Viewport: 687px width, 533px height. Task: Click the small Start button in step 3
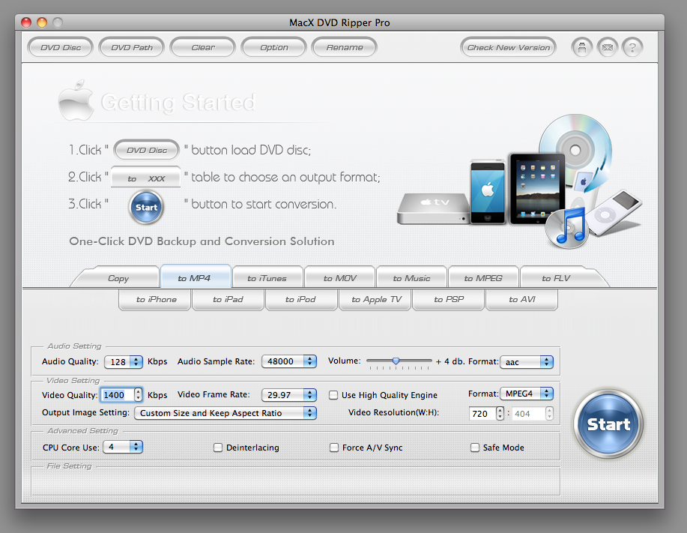pyautogui.click(x=146, y=208)
